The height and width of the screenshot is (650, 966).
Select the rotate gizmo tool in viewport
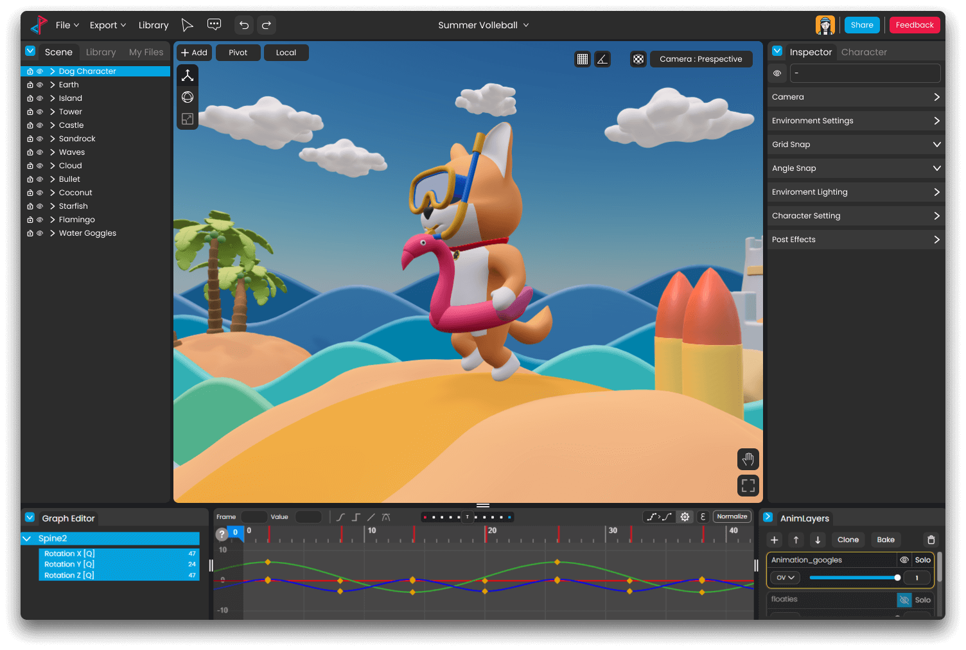pyautogui.click(x=188, y=97)
